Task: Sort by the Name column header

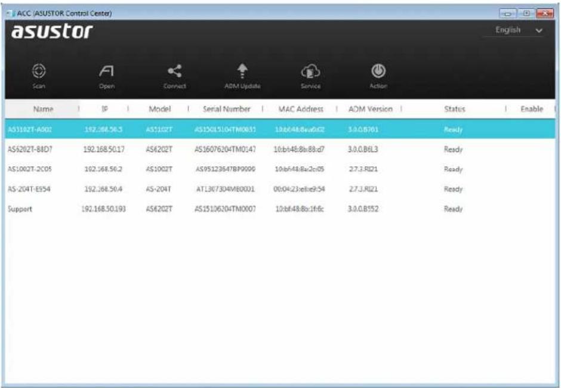Action: 43,109
